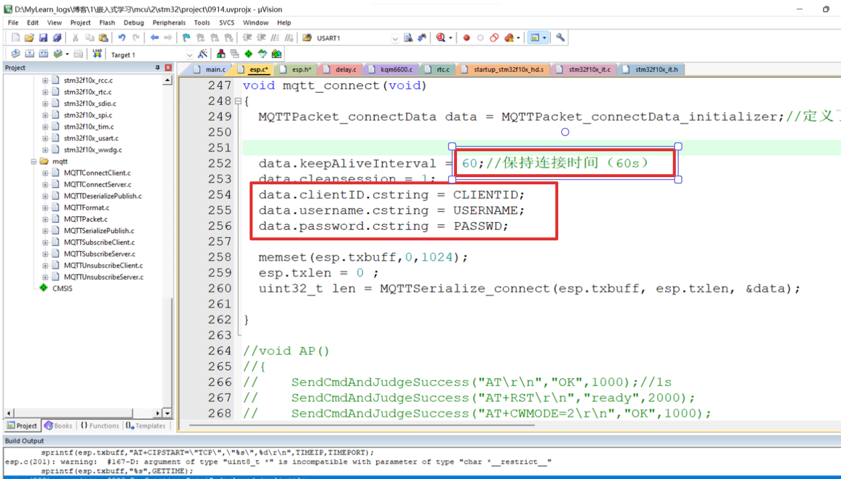Download to flash with the LOAD icon
The height and width of the screenshot is (479, 841).
(x=97, y=54)
